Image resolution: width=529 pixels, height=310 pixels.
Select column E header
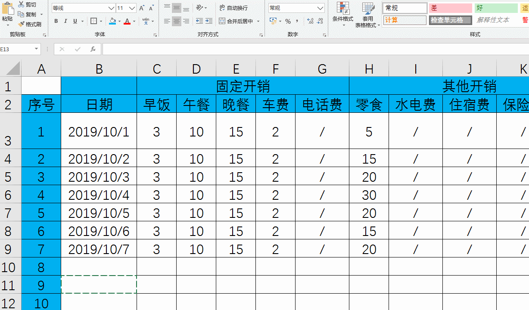(236, 68)
